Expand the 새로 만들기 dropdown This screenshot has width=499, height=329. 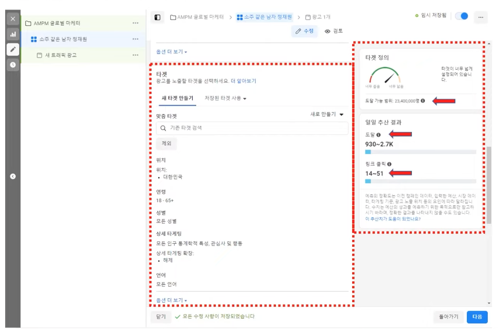(327, 114)
